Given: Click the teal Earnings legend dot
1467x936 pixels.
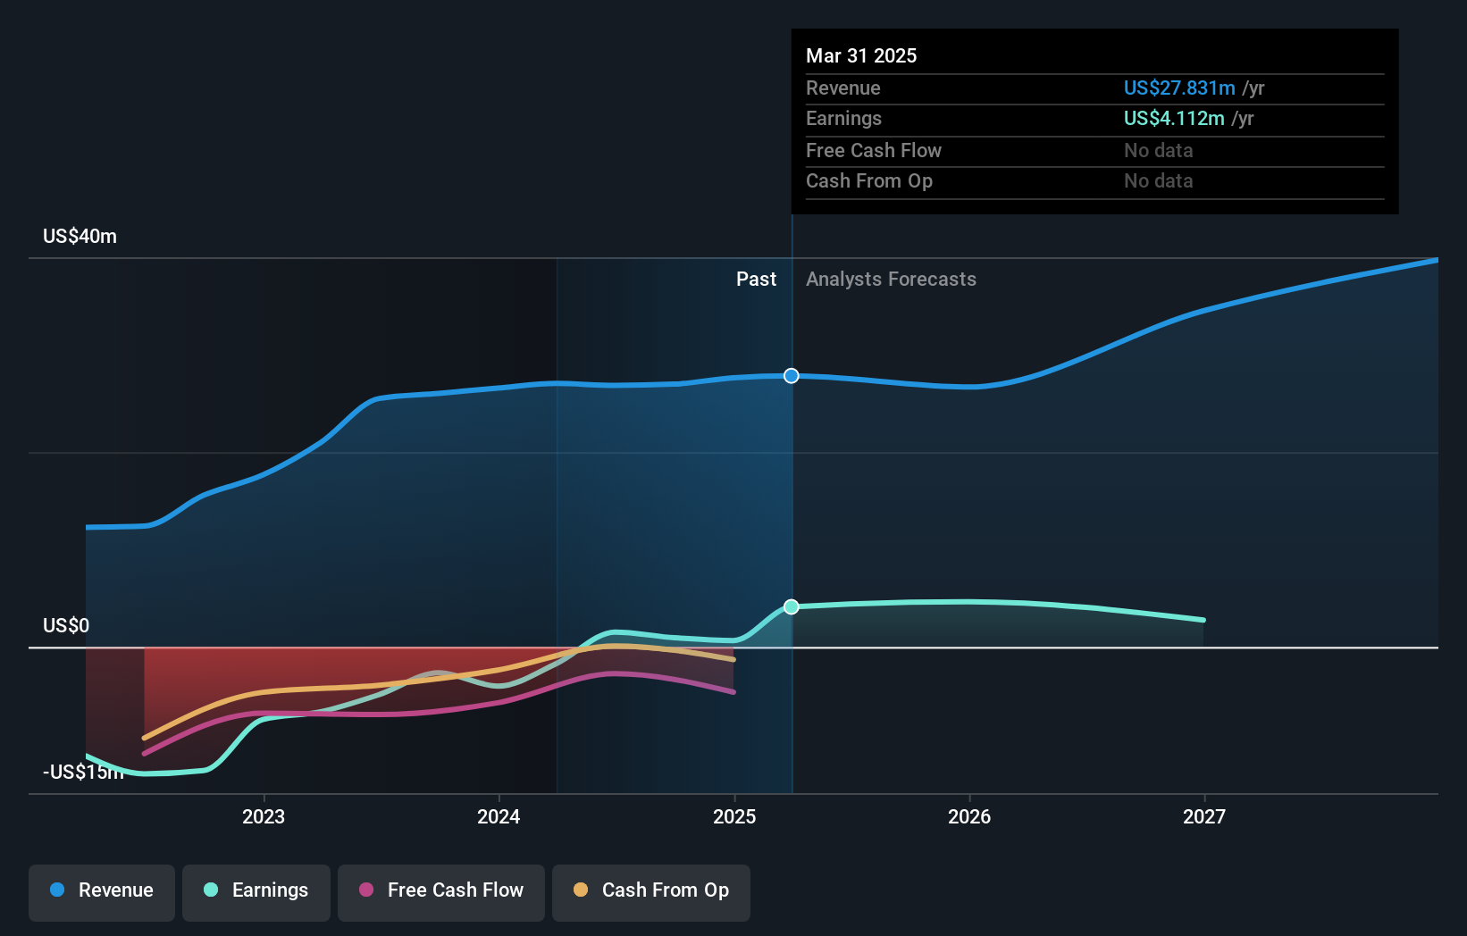Looking at the screenshot, I should tap(211, 890).
